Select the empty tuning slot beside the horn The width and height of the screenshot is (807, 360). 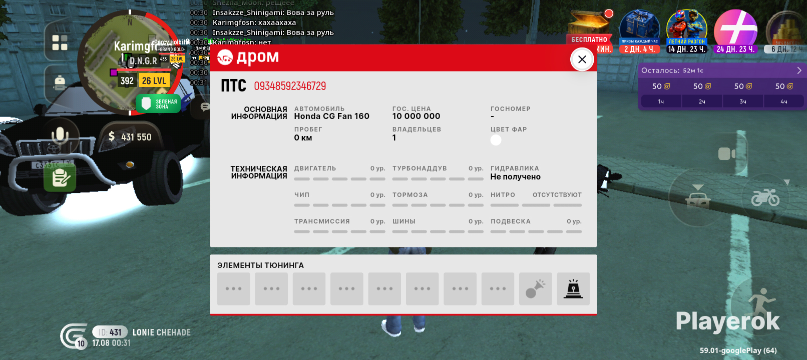pyautogui.click(x=498, y=288)
